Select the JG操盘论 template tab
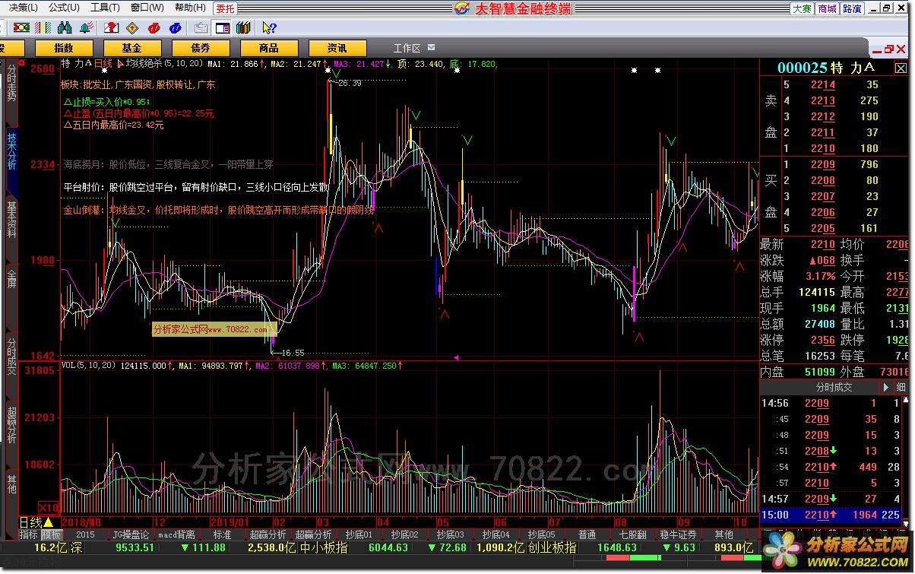This screenshot has width=915, height=574. [131, 534]
